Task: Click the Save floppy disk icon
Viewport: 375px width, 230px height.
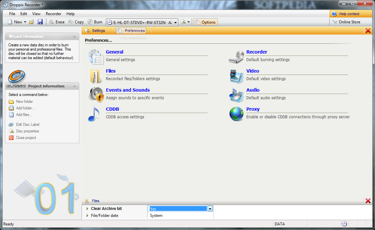Action: pos(40,22)
